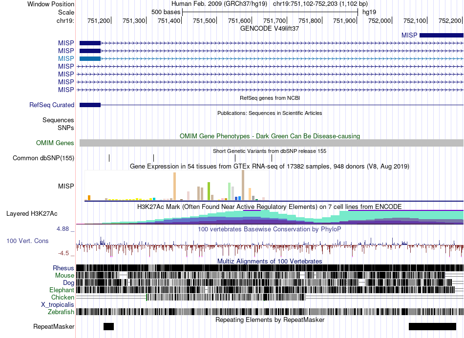The width and height of the screenshot is (464, 338).
Task: Click the Sequences track label
Action: click(x=58, y=120)
